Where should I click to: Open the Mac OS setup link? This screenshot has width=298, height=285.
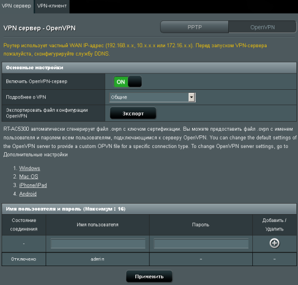(x=28, y=177)
